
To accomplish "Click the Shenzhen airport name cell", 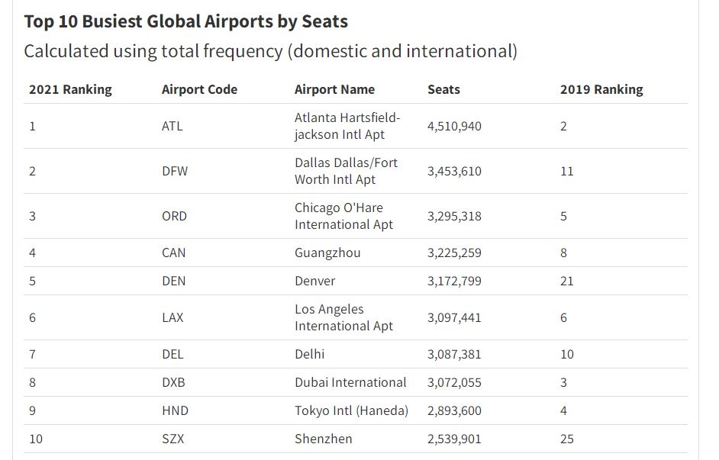I will point(324,439).
